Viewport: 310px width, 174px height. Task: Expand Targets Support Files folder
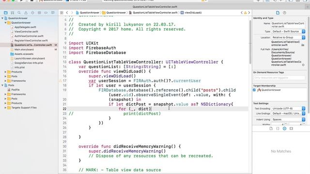5,107
